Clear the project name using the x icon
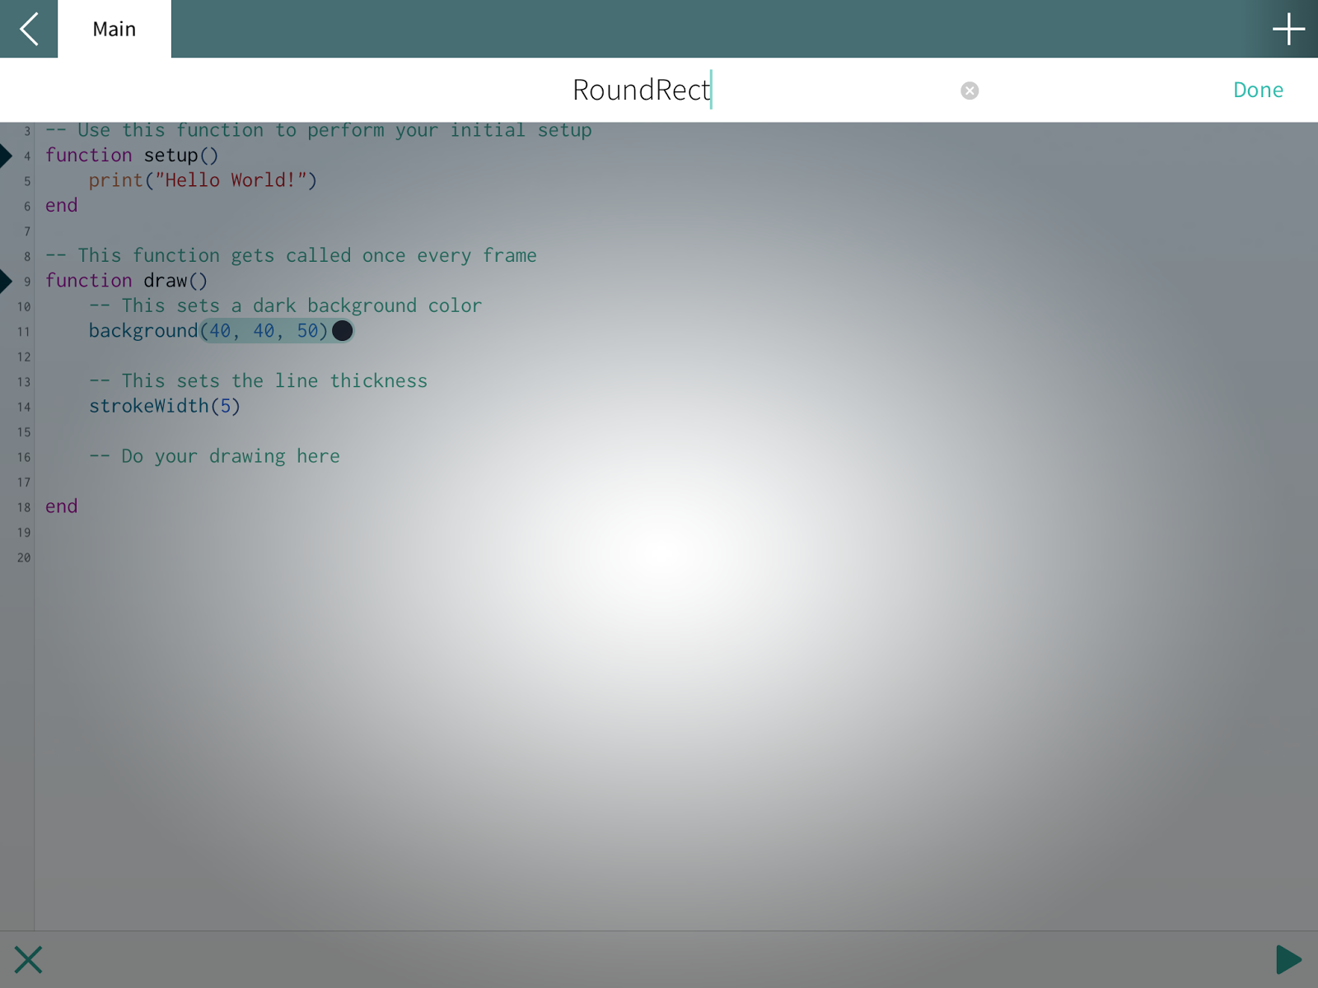The image size is (1318, 988). [970, 90]
